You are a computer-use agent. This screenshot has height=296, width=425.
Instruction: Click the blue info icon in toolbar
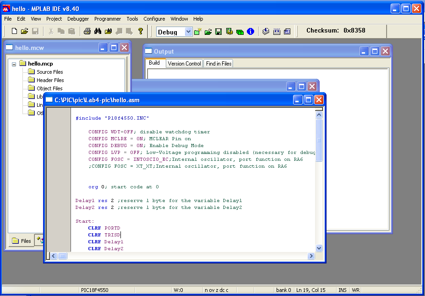click(x=251, y=32)
